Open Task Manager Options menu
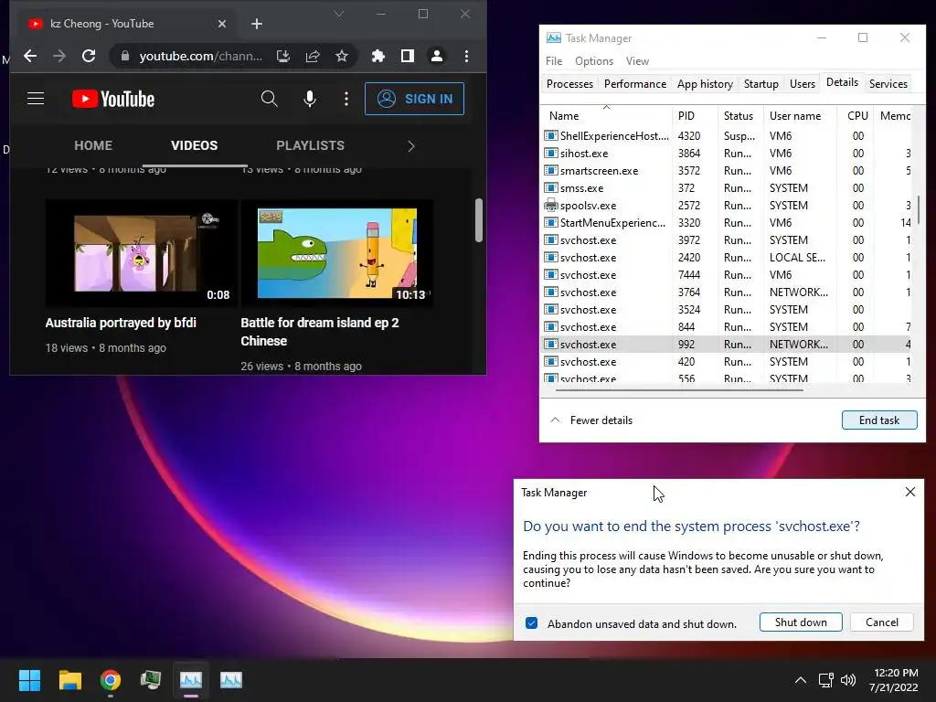The image size is (936, 702). pos(594,61)
